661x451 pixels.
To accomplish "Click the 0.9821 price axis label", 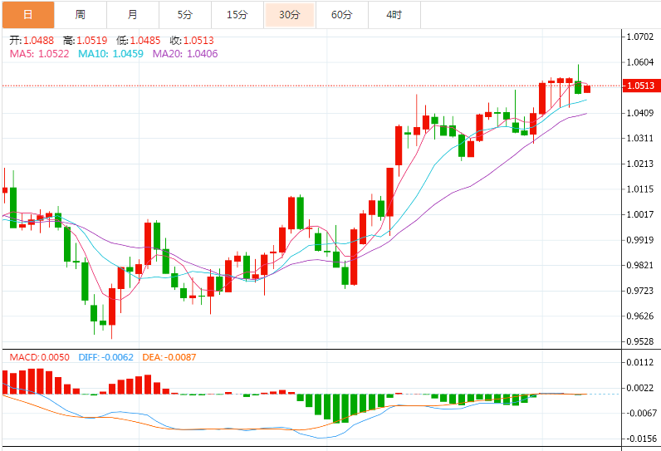I will coord(640,265).
